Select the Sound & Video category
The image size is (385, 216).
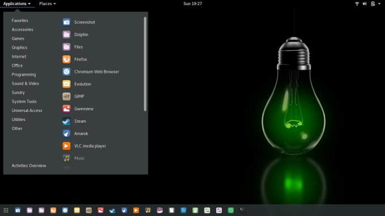(x=25, y=84)
